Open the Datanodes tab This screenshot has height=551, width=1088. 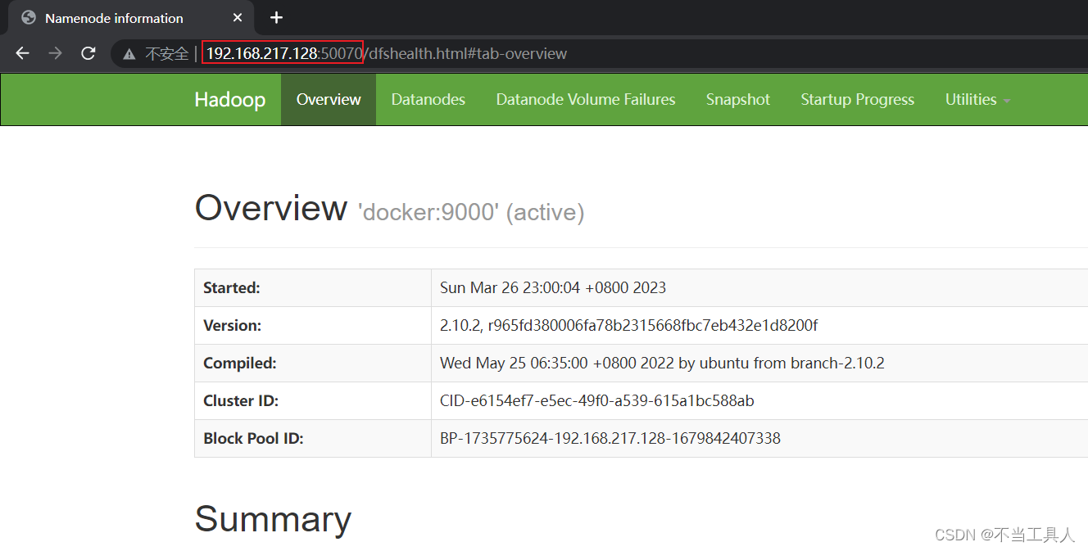pos(428,99)
